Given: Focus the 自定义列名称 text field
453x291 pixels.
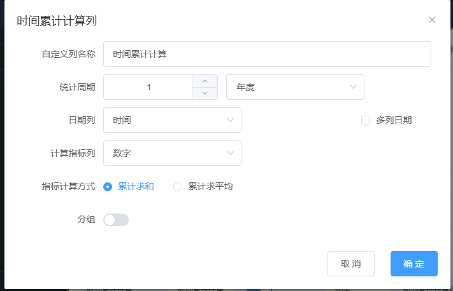Looking at the screenshot, I should tap(267, 54).
